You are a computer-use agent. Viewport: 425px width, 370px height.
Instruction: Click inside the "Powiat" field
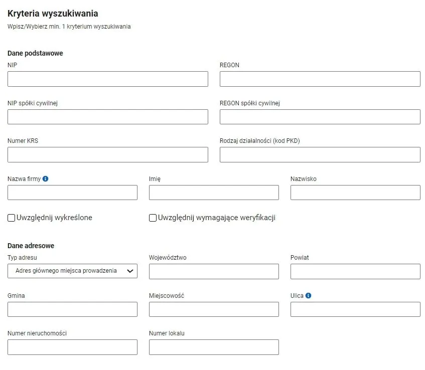355,271
